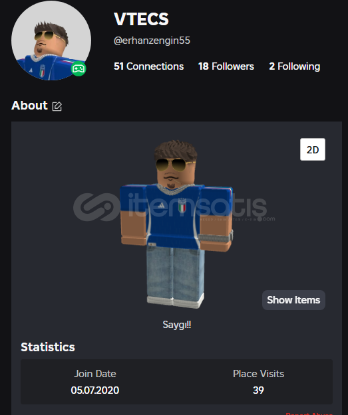Click the @erhanzengin55 username
The width and height of the screenshot is (348, 415).
pos(152,41)
